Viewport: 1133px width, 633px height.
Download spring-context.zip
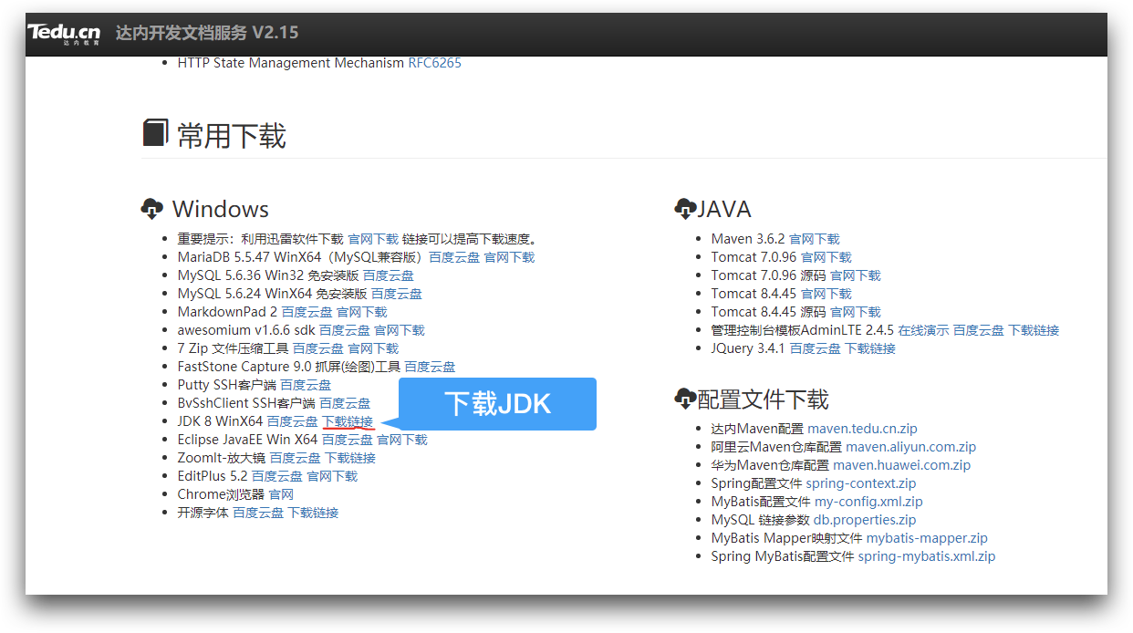point(861,483)
